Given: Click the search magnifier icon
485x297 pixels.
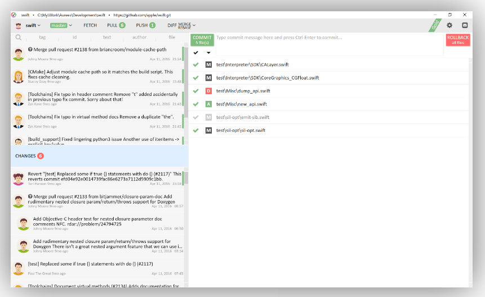Looking at the screenshot, I should [19, 38].
